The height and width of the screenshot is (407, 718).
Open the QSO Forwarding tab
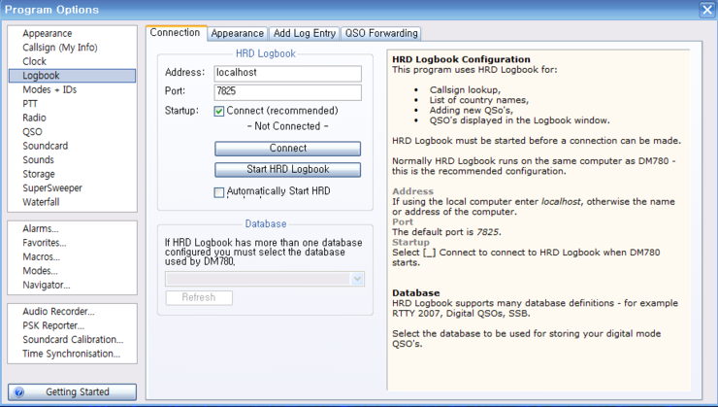[381, 33]
